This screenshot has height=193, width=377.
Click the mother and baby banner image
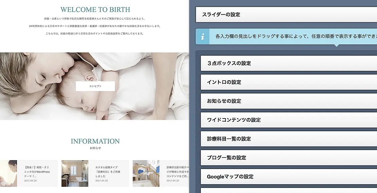pyautogui.click(x=94, y=86)
